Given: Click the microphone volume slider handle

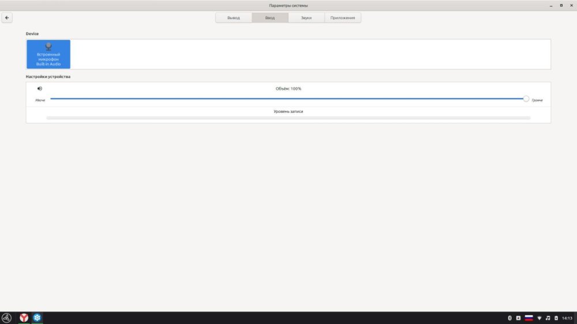Looking at the screenshot, I should pos(526,99).
